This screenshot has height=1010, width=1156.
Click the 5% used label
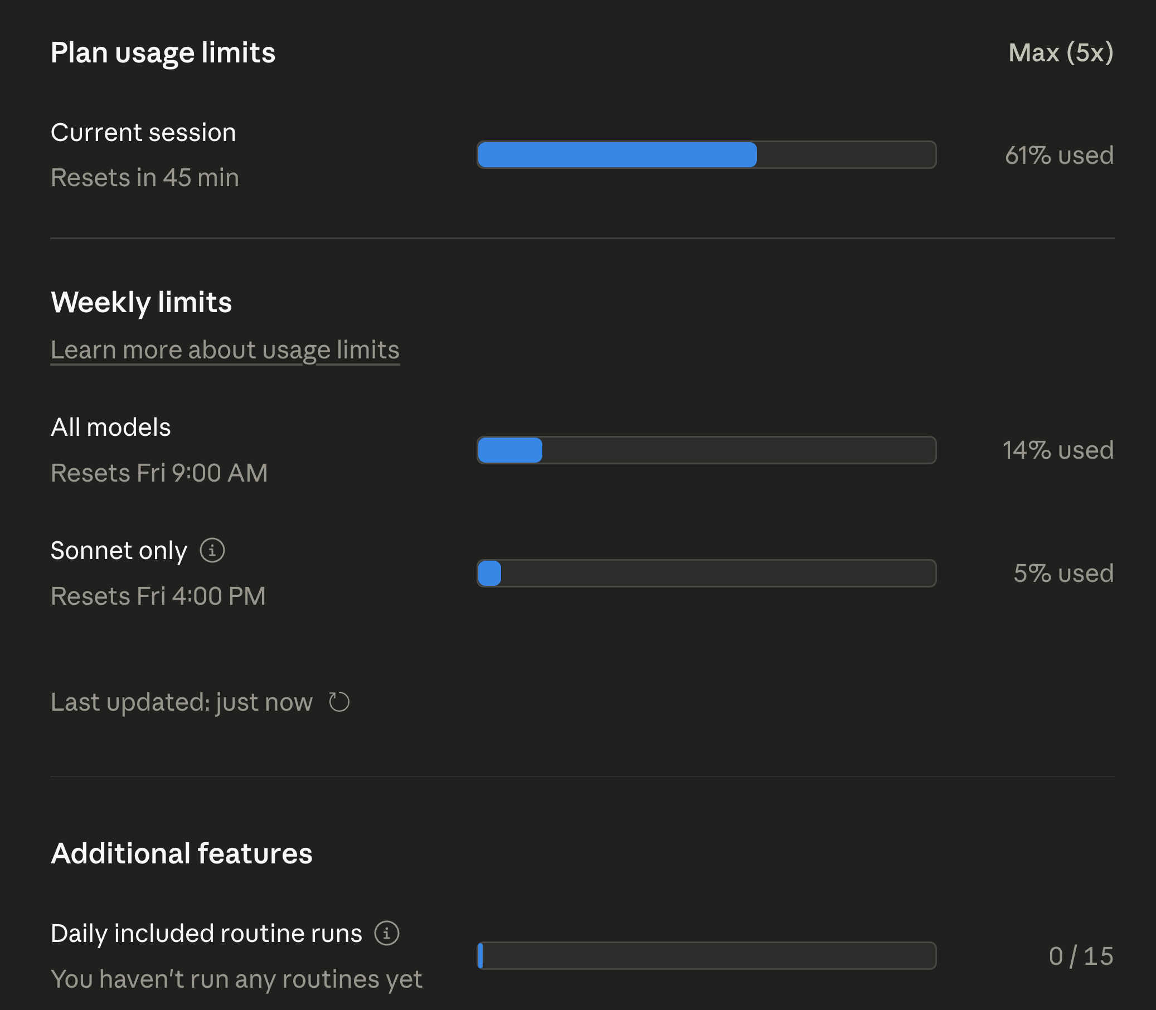pos(1063,573)
